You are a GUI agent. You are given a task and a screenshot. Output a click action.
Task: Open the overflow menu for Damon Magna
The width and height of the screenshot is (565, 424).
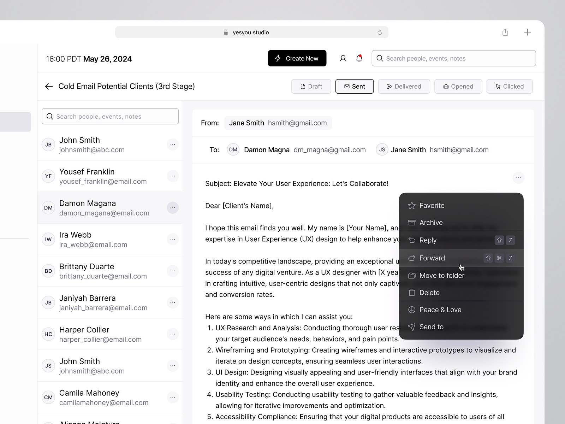click(173, 208)
